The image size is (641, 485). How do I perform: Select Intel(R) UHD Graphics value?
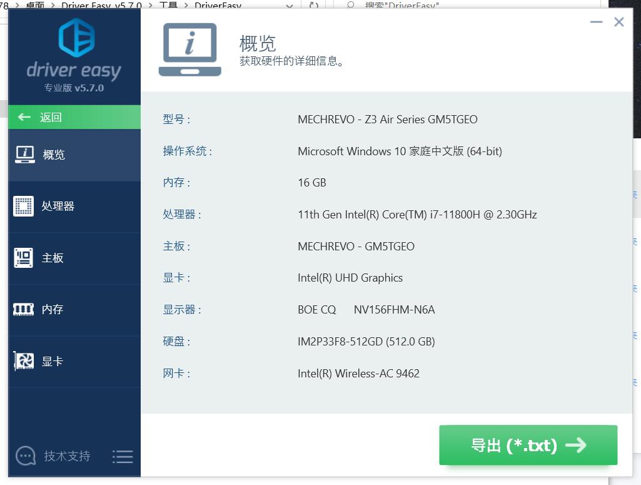pos(350,278)
